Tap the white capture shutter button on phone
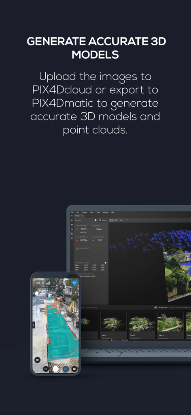Viewport: 191px width, 415px height. pos(55,369)
